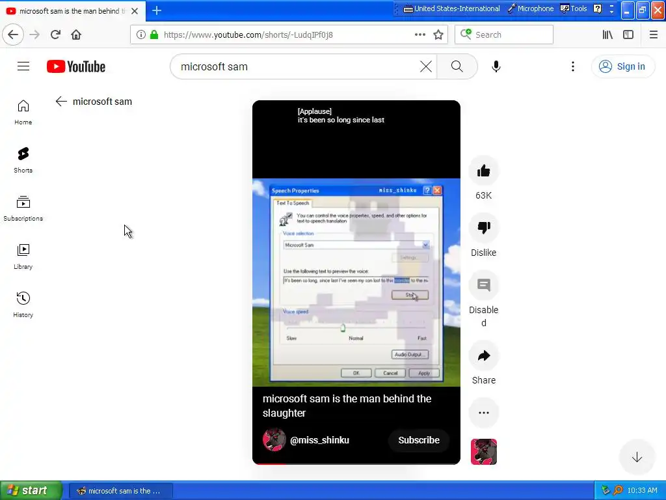Screen dimensions: 666x500
Task: Open page actions three-dot menu in address bar
Action: point(420,35)
